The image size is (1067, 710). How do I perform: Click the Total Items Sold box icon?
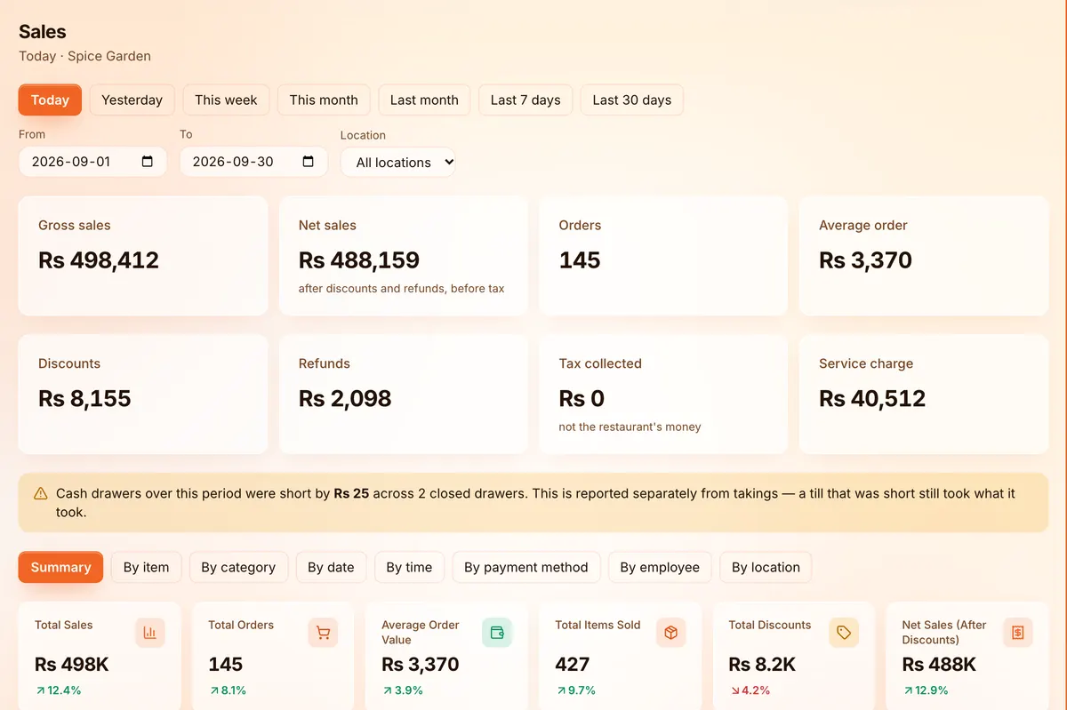coord(671,633)
